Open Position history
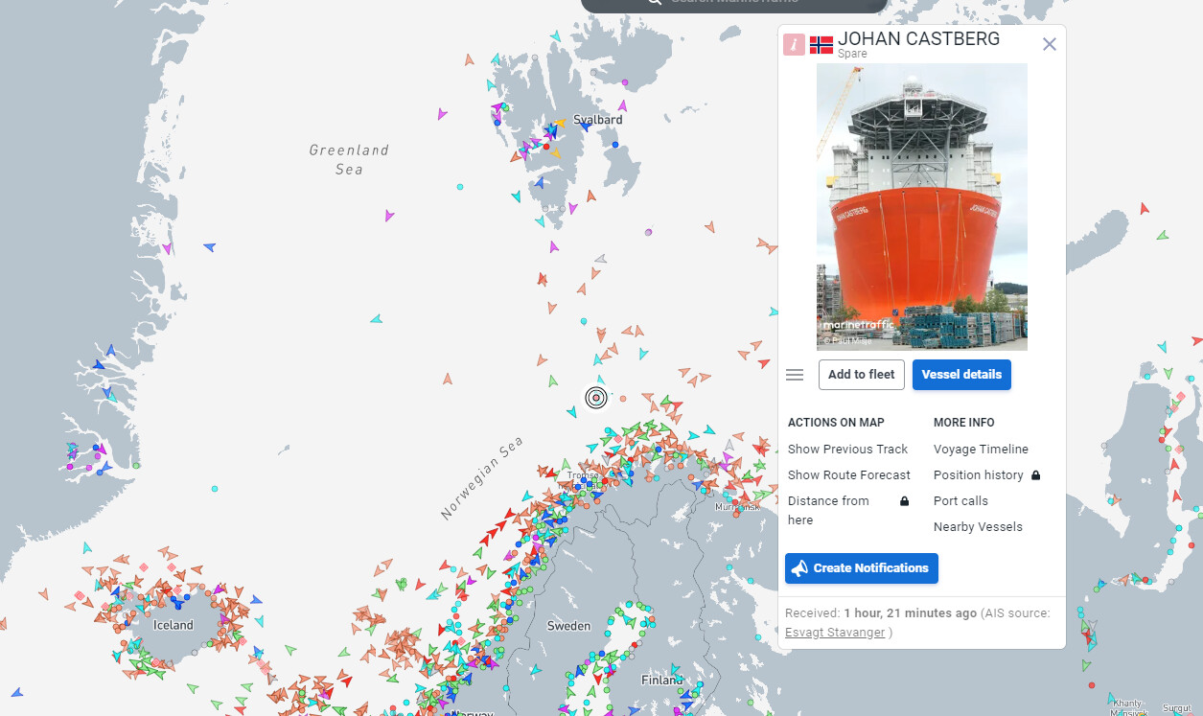 coord(978,475)
